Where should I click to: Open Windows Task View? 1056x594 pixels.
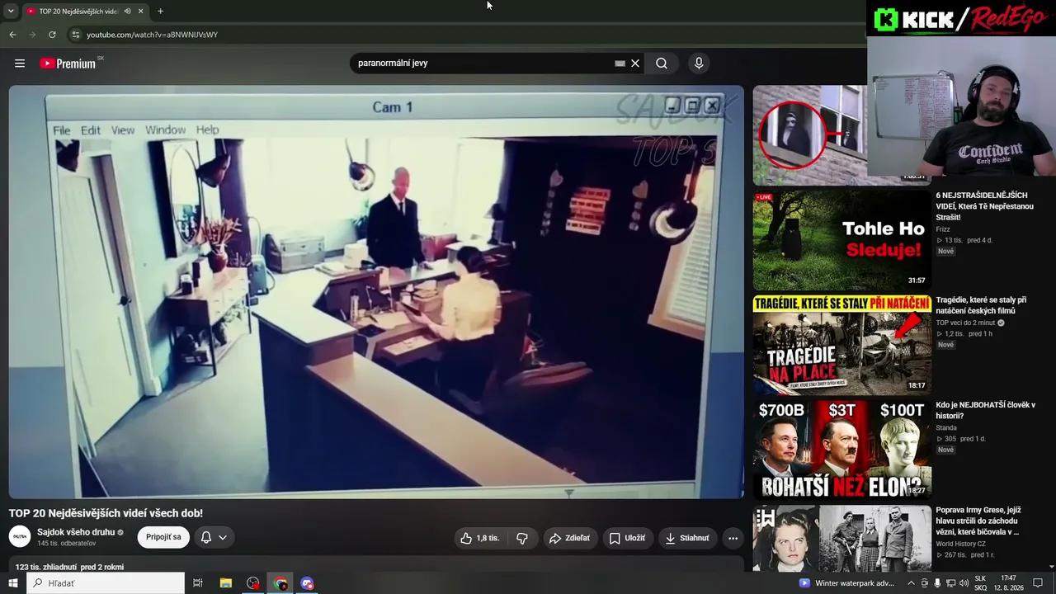pos(198,583)
